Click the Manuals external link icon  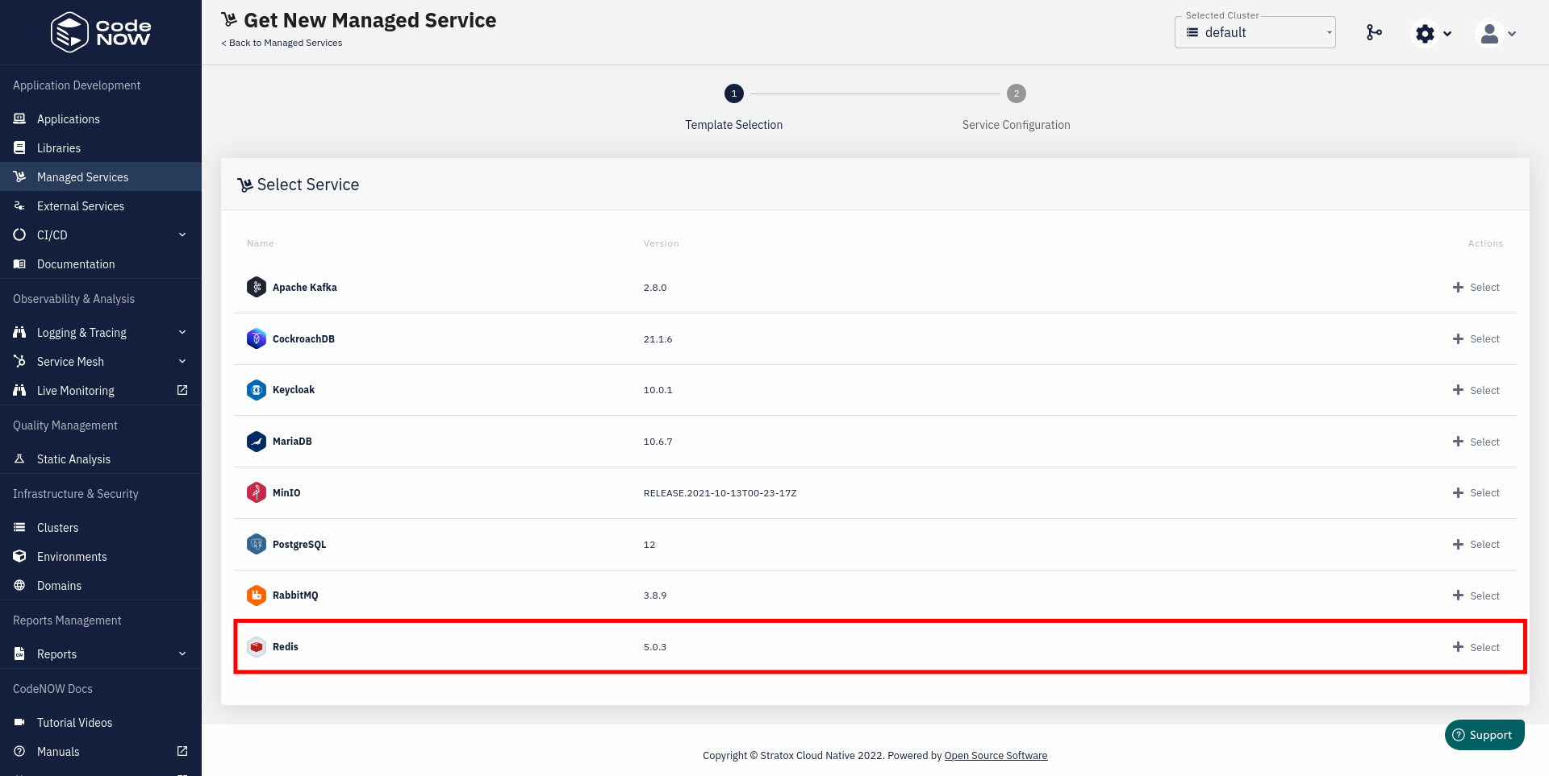coord(182,751)
